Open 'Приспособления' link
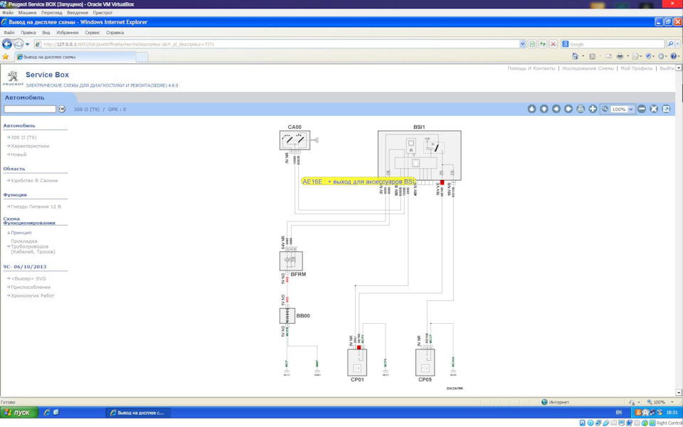683x427 pixels. (31, 287)
